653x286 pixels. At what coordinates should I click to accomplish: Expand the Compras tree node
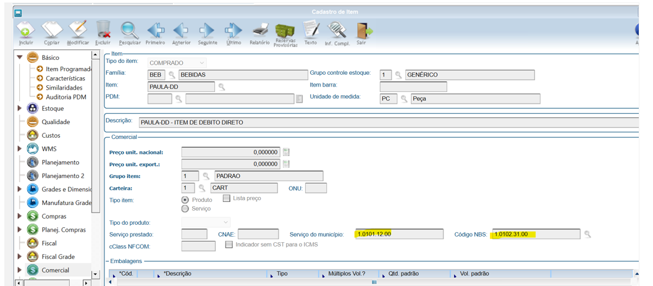[x=19, y=216]
